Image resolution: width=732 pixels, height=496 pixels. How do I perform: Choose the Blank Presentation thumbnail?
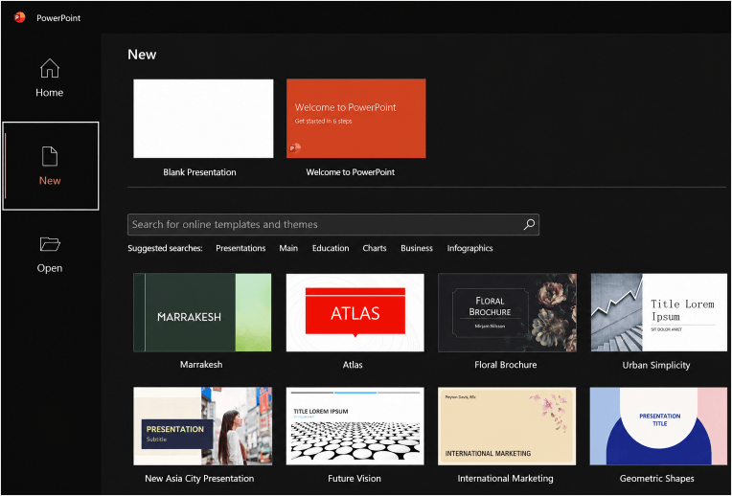[x=203, y=119]
